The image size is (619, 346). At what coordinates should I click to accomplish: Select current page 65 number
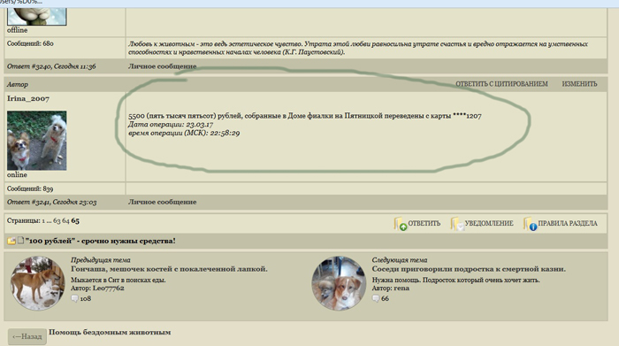pos(75,221)
